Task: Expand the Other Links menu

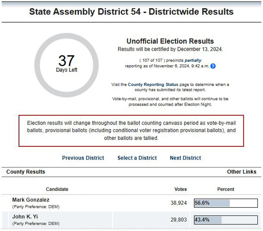Action: 242,172
